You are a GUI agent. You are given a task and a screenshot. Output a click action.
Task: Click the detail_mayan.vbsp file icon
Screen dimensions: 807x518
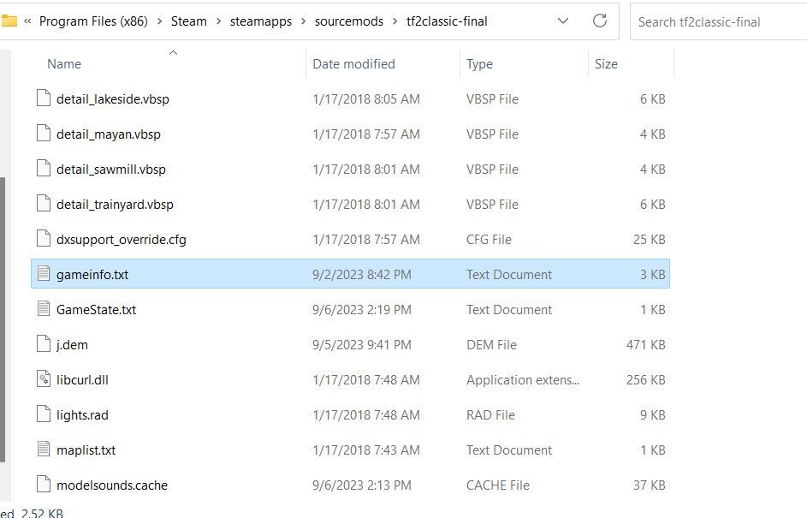tap(44, 133)
